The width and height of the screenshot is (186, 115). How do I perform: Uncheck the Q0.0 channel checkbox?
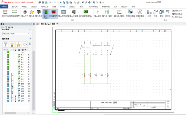[12, 84]
